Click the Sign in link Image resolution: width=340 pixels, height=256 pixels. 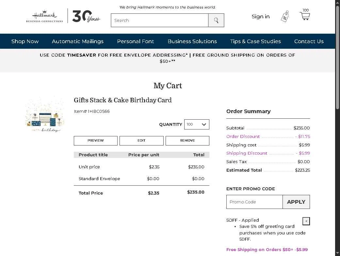[261, 16]
